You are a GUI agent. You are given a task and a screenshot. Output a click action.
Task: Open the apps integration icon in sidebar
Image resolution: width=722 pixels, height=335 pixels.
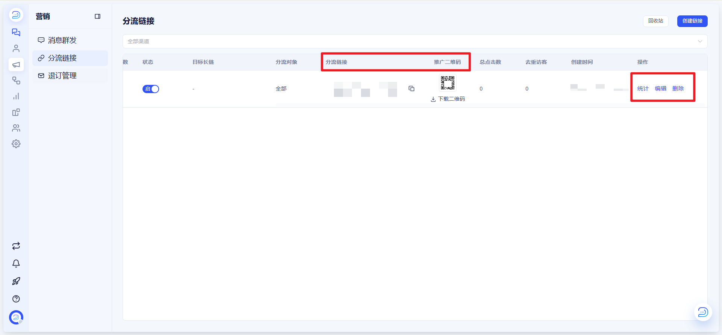(16, 112)
